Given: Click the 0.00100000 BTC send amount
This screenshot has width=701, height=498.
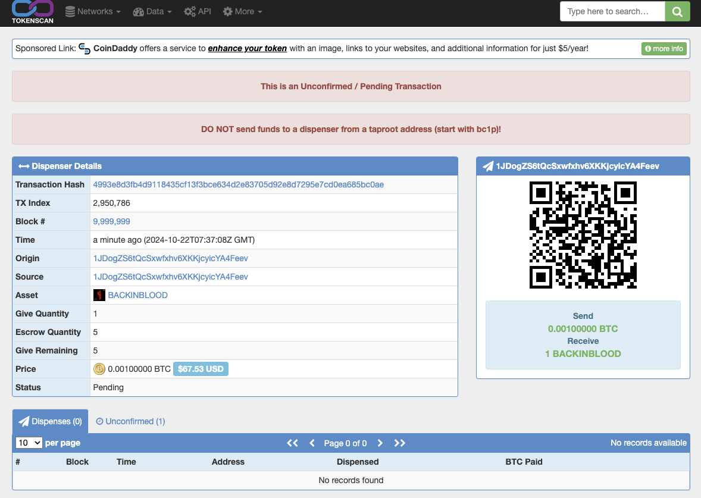Looking at the screenshot, I should (x=583, y=328).
